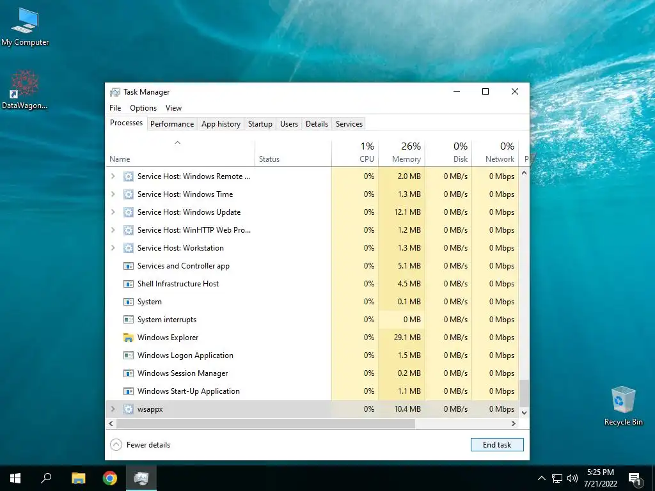655x491 pixels.
Task: Click the System interrupts icon
Action: [x=128, y=320]
